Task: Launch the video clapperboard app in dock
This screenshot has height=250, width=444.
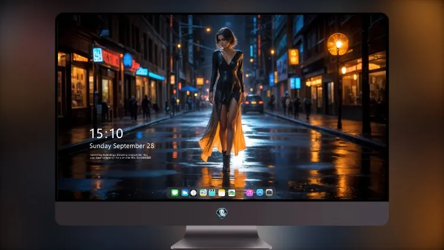Action: 212,193
